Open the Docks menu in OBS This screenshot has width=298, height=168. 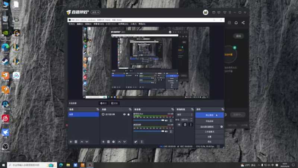tap(99, 24)
